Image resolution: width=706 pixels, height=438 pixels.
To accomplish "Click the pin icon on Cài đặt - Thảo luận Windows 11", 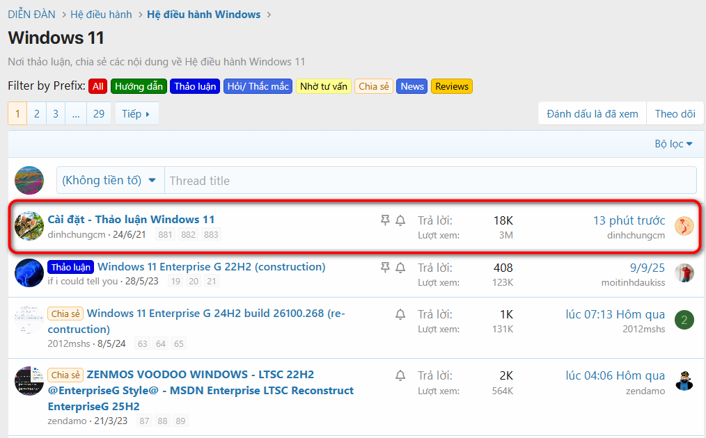I will (385, 220).
